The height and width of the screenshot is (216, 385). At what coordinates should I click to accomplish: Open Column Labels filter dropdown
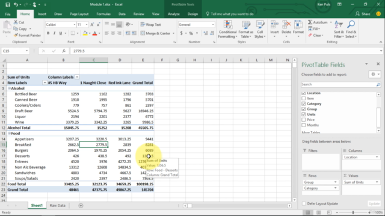click(77, 77)
